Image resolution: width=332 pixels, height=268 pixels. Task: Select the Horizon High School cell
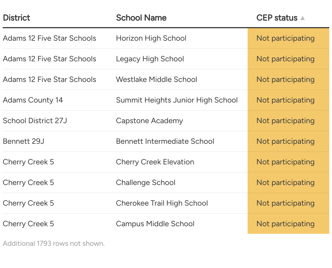151,38
